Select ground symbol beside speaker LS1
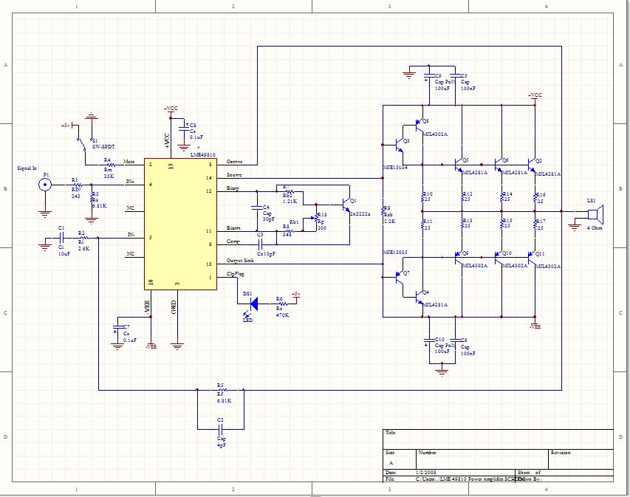 (x=575, y=227)
